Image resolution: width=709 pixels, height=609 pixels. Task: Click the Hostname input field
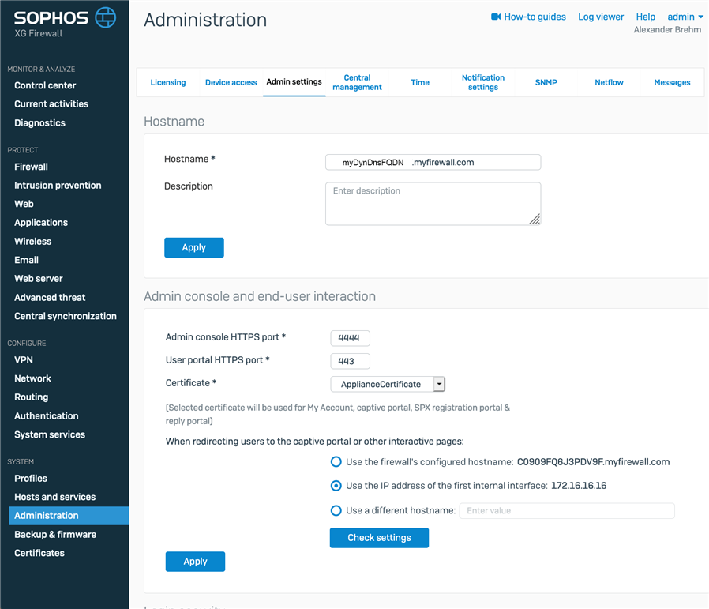pos(433,162)
